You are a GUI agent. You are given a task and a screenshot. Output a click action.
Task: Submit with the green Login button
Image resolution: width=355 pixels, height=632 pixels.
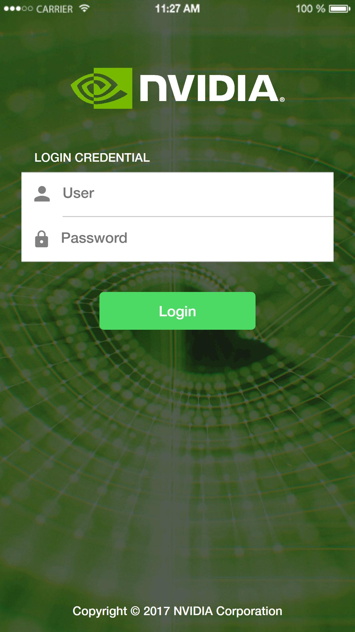(177, 311)
